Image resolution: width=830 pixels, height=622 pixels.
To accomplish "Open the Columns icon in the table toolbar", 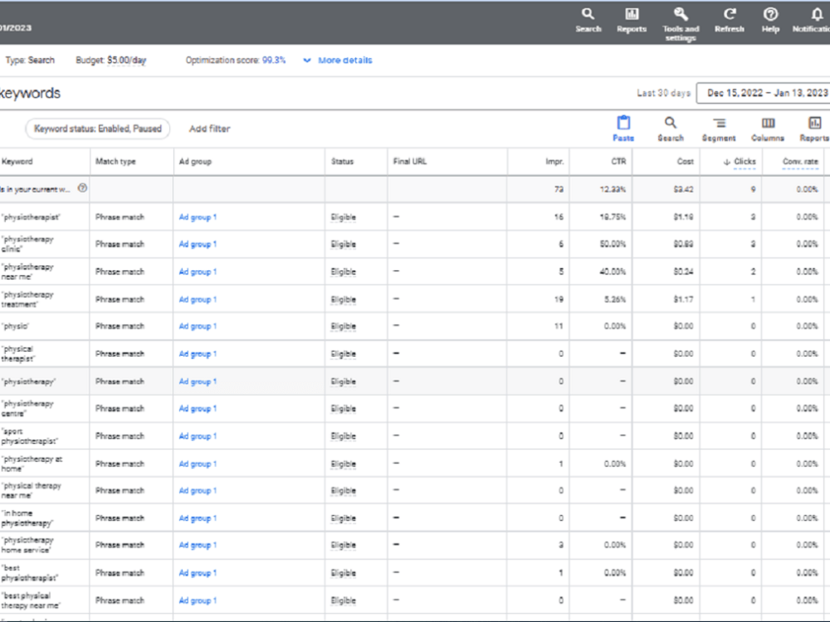I will point(768,124).
